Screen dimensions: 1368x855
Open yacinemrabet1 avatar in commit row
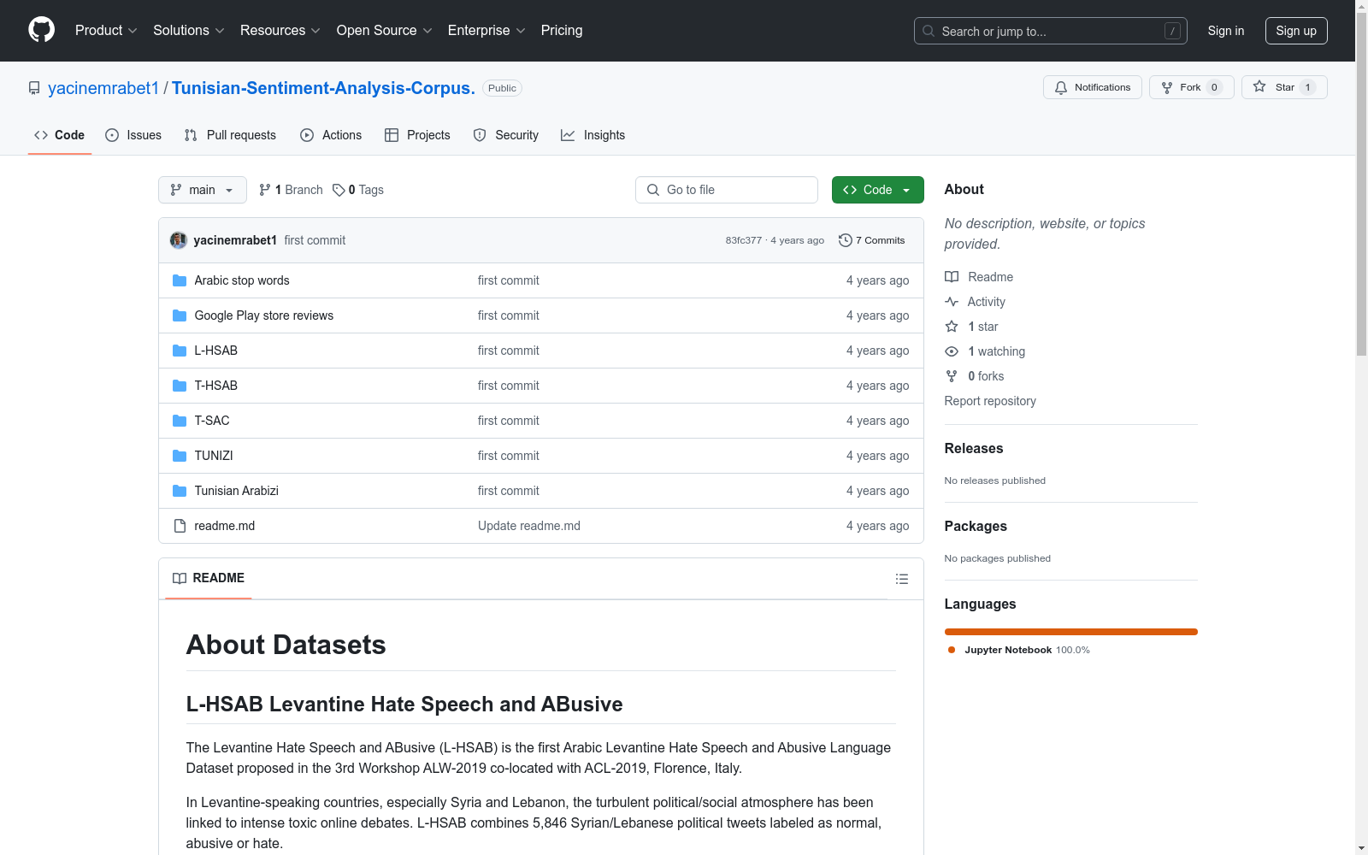(x=179, y=240)
